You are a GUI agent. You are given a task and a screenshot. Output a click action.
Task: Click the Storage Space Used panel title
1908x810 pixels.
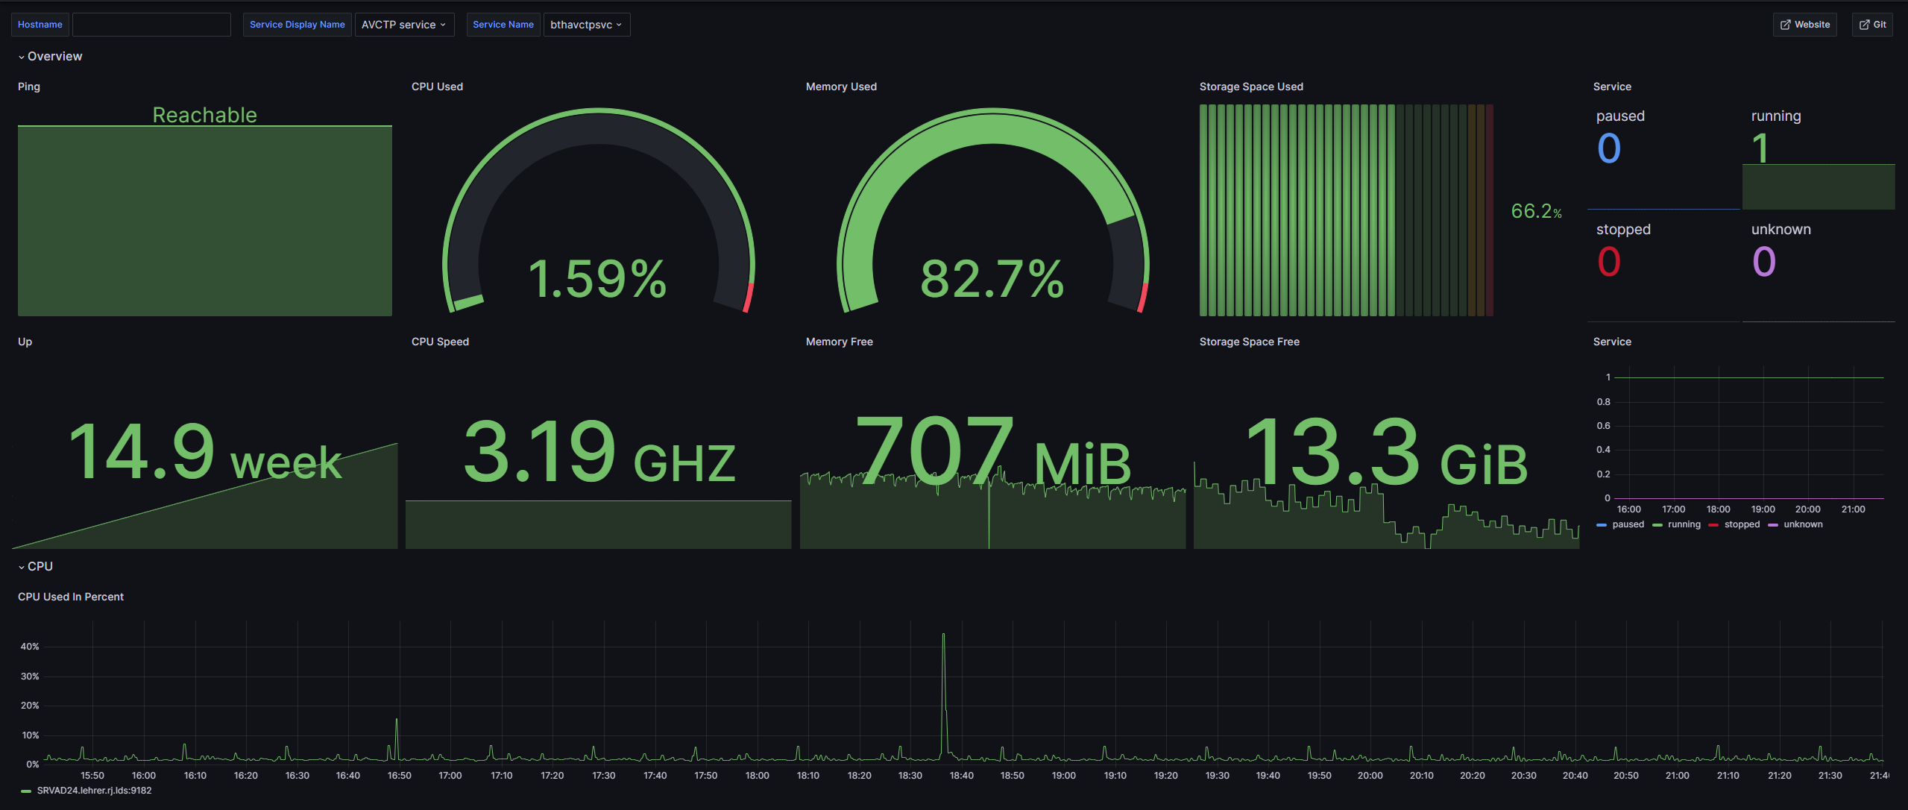(x=1251, y=87)
